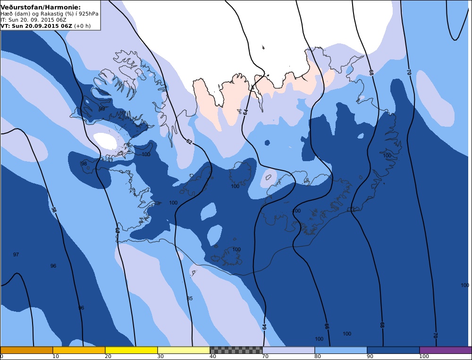Click the legend tick label "80"
This screenshot has width=472, height=360.
pos(318,356)
